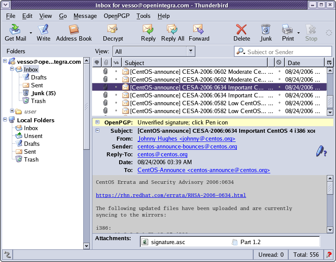Open the signature.asc attachment

tap(163, 242)
